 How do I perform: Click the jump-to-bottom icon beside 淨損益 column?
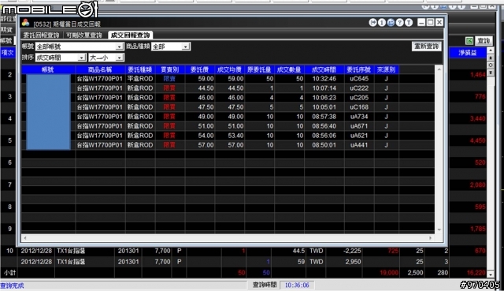(x=491, y=73)
